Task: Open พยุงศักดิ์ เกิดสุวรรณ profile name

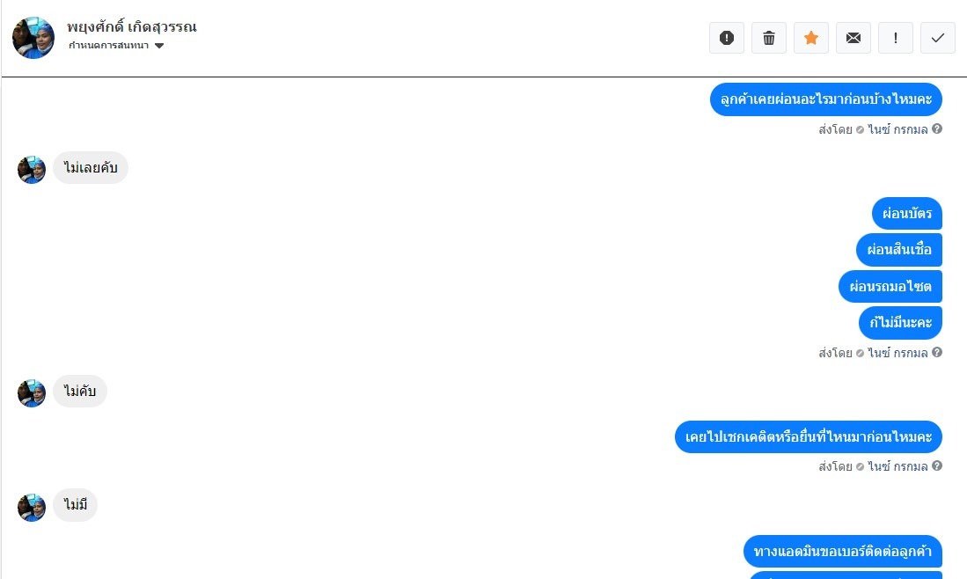Action: click(132, 27)
